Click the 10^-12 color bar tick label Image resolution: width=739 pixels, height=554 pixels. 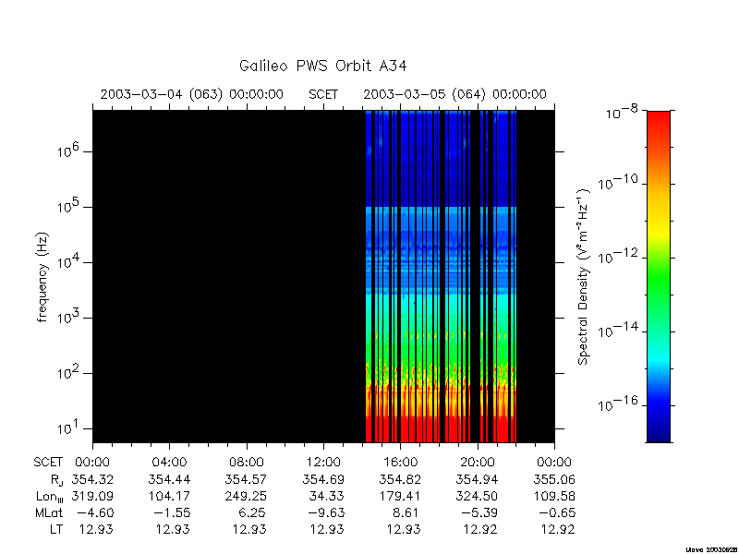[618, 256]
